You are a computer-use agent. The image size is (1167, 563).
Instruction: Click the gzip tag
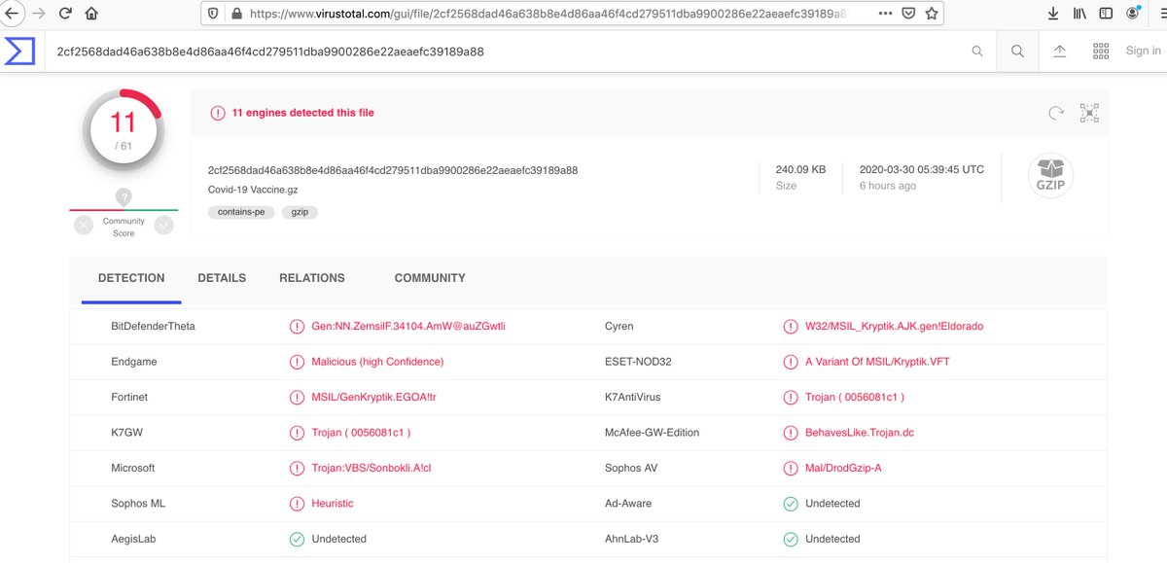point(301,212)
